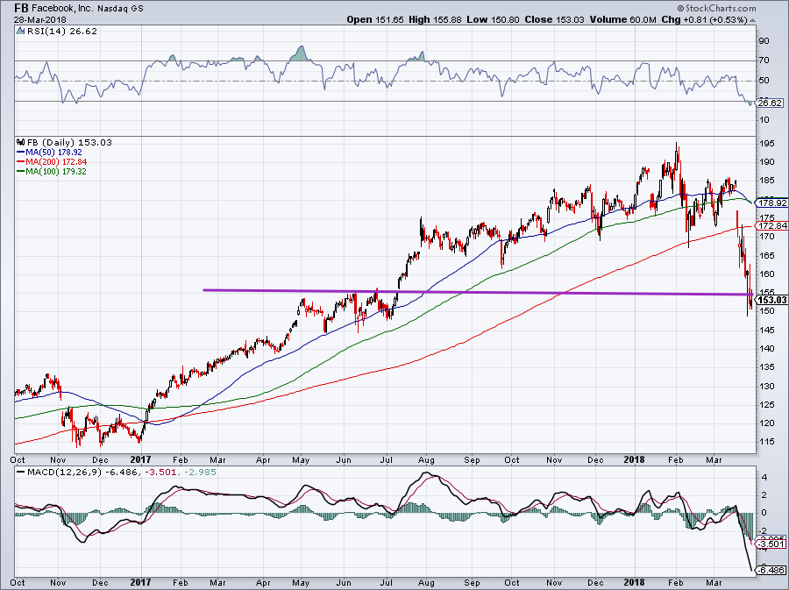This screenshot has height=590, width=789.
Task: Click the Open 151.65 value
Action: click(375, 20)
